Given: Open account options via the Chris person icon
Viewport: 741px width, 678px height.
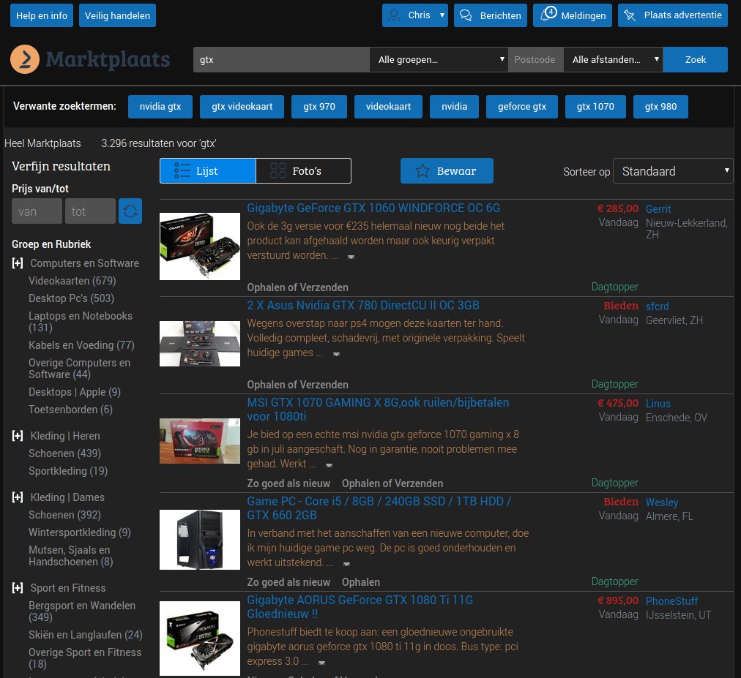Looking at the screenshot, I should point(395,15).
